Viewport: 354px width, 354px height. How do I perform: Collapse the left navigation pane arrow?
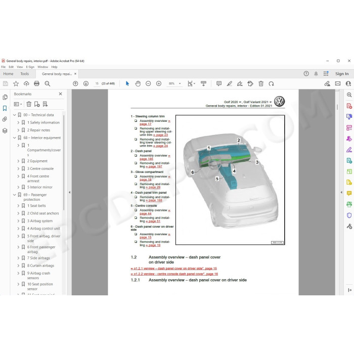(70, 192)
